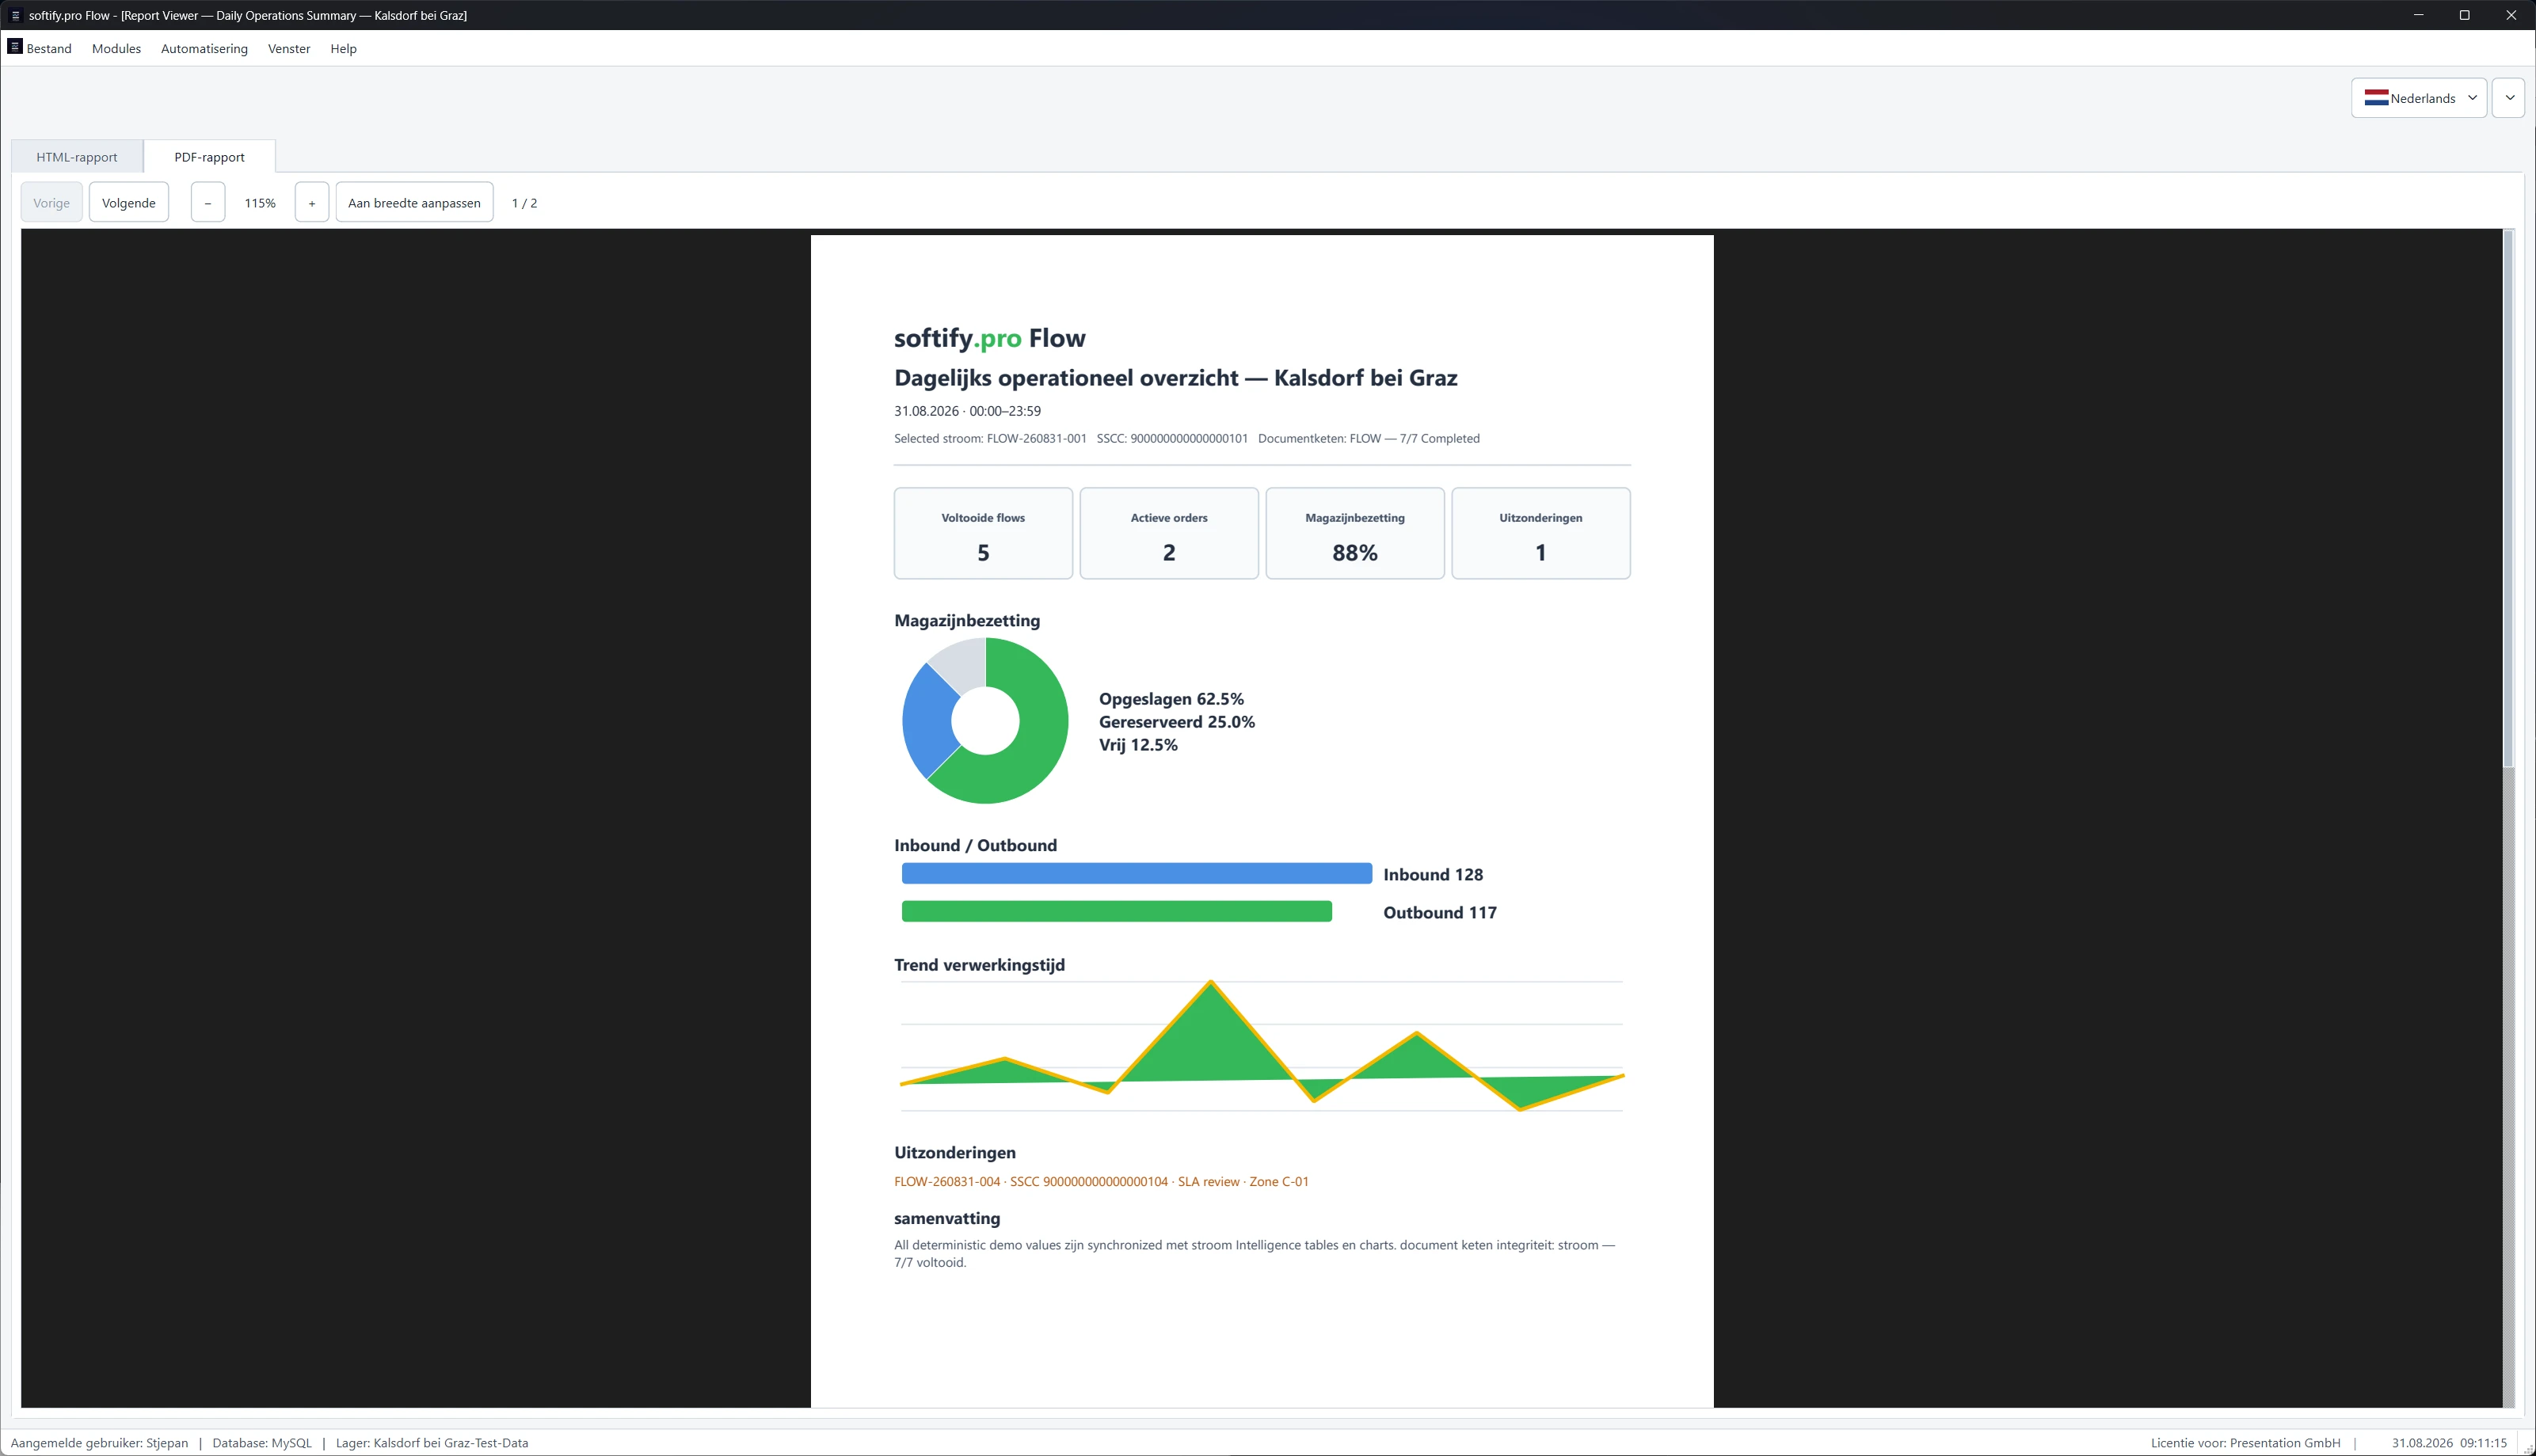Open the Bestand menu

[x=49, y=48]
